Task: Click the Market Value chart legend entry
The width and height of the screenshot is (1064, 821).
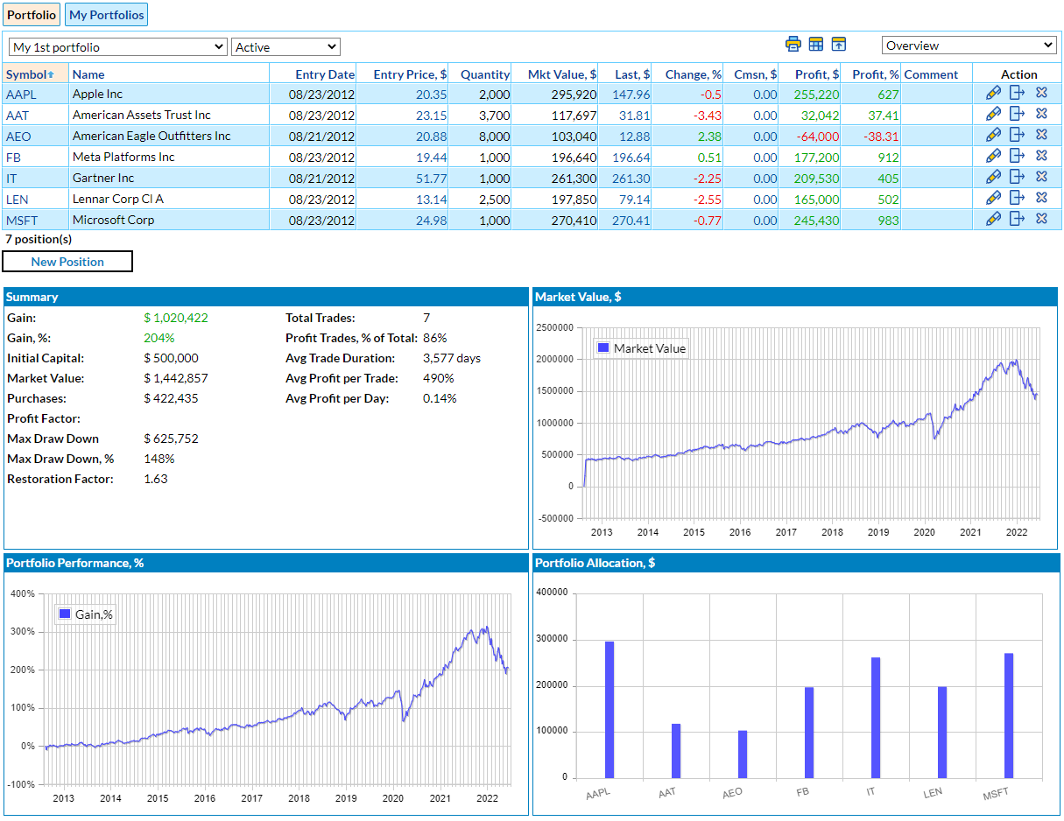Action: (641, 347)
